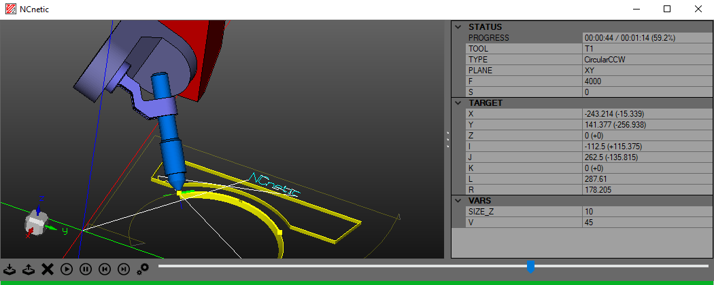The width and height of the screenshot is (714, 285).
Task: Click the 3D orientation cube gizmo
Action: point(37,222)
